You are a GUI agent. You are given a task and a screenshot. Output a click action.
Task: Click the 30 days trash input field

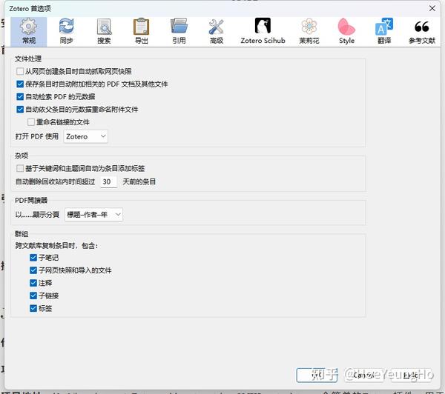coord(108,181)
